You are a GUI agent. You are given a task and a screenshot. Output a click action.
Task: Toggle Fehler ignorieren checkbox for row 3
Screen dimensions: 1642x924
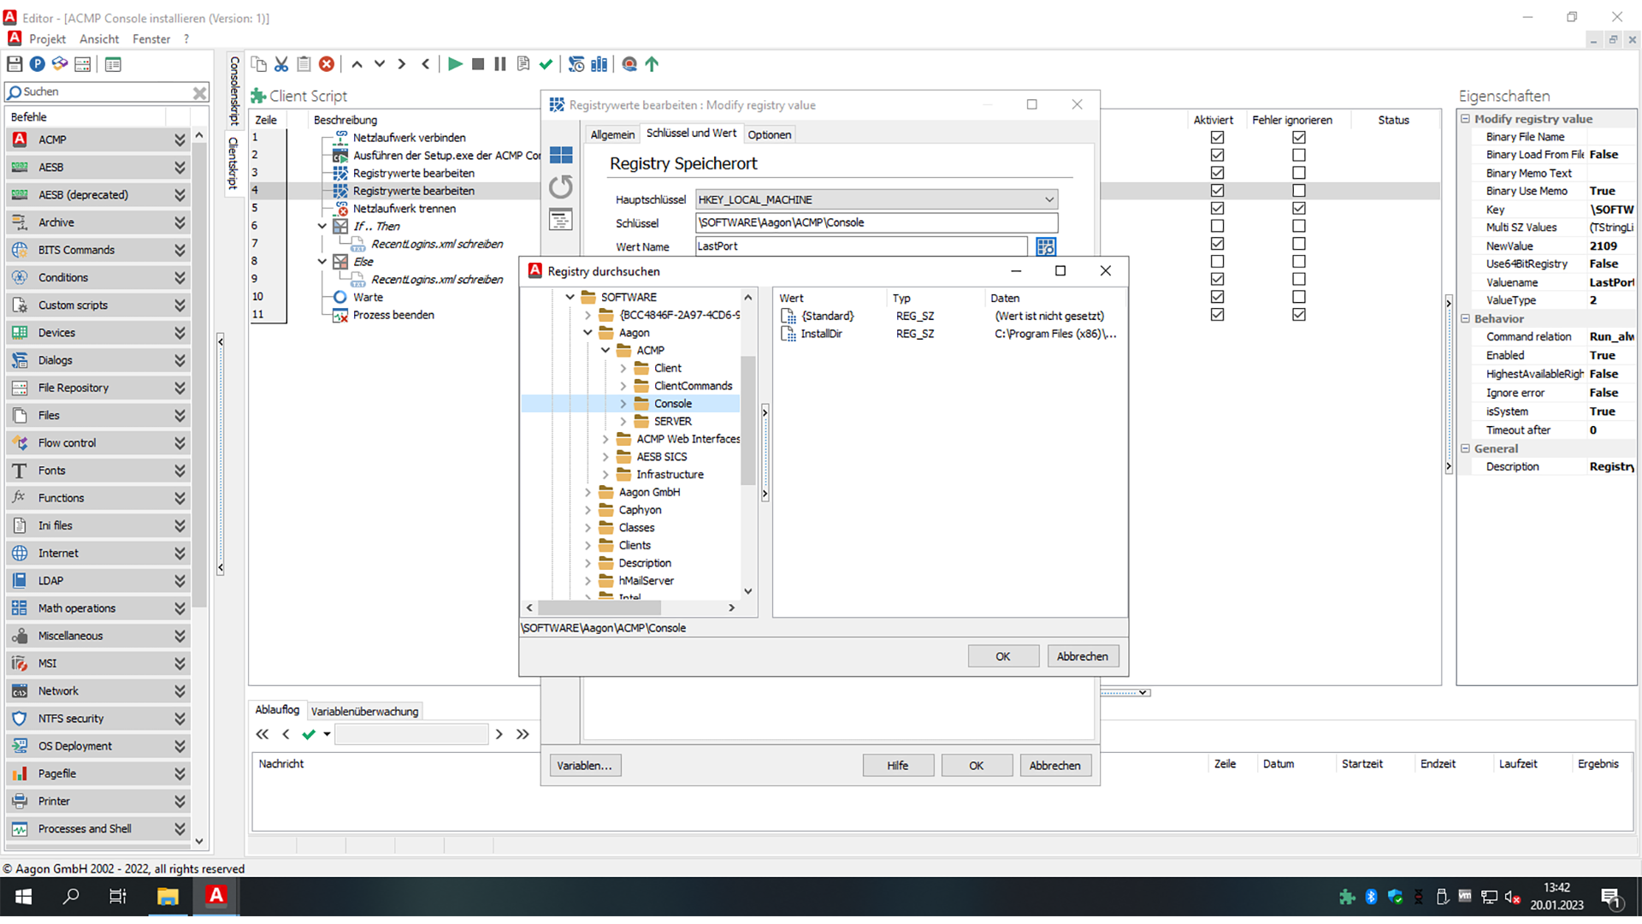(x=1299, y=173)
